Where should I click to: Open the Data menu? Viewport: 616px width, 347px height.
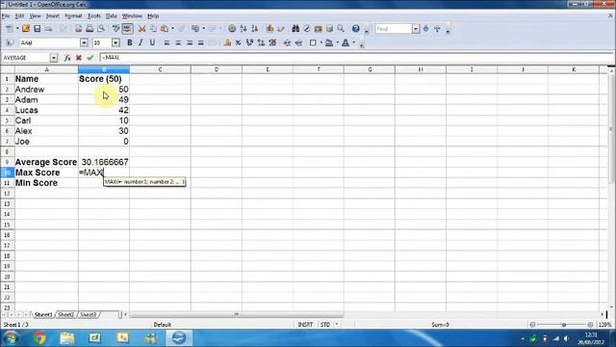coord(112,16)
